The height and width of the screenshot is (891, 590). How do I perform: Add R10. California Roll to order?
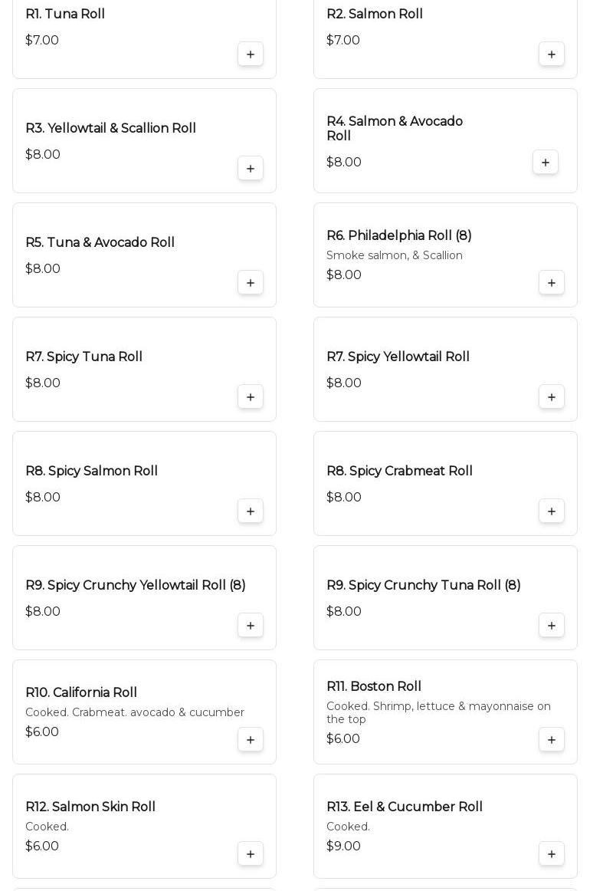coord(251,740)
